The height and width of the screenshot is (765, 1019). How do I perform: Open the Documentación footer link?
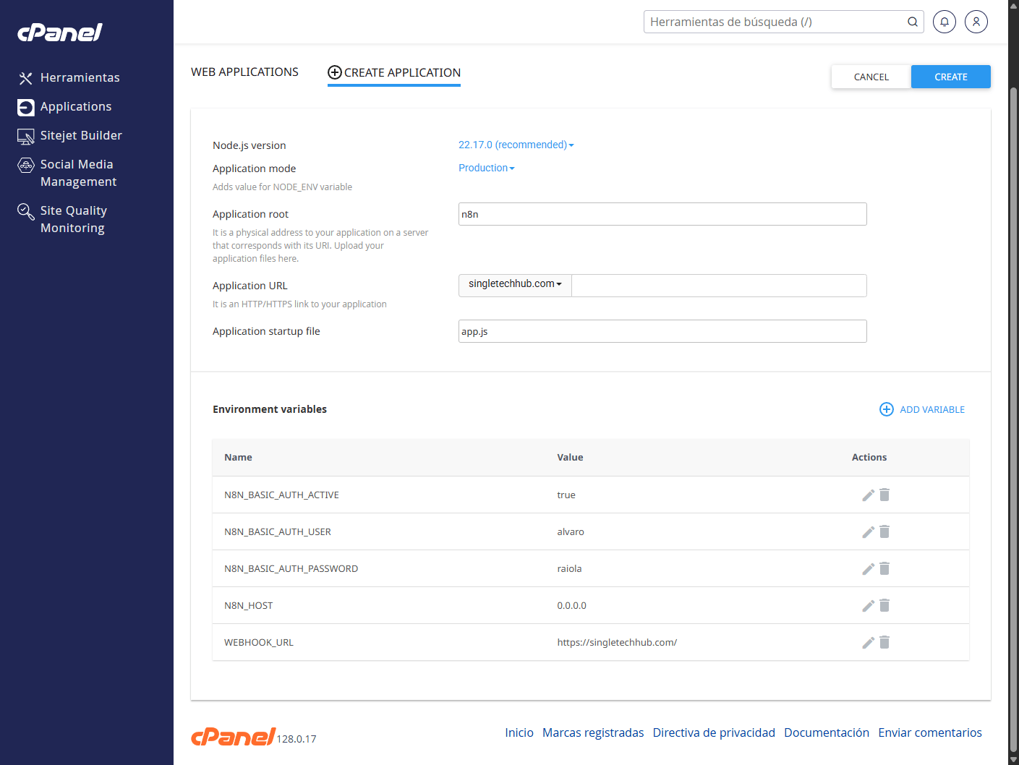[827, 732]
